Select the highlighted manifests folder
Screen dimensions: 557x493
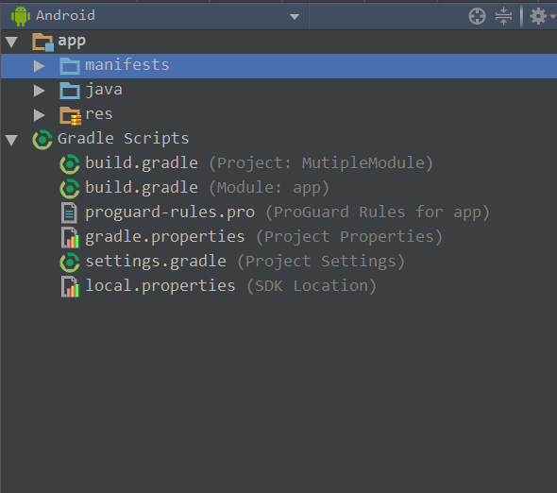pyautogui.click(x=278, y=66)
